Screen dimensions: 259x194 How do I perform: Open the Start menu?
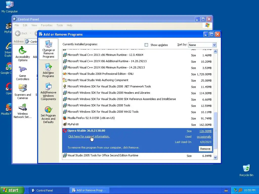(12, 190)
